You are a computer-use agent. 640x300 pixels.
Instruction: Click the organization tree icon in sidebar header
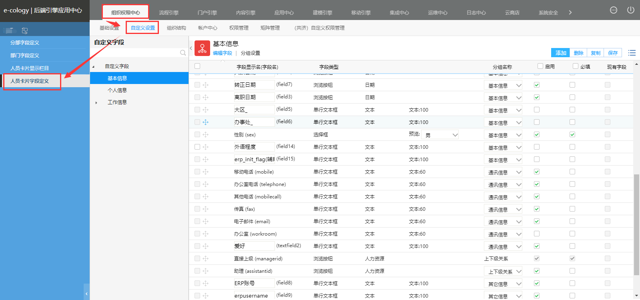click(x=25, y=30)
